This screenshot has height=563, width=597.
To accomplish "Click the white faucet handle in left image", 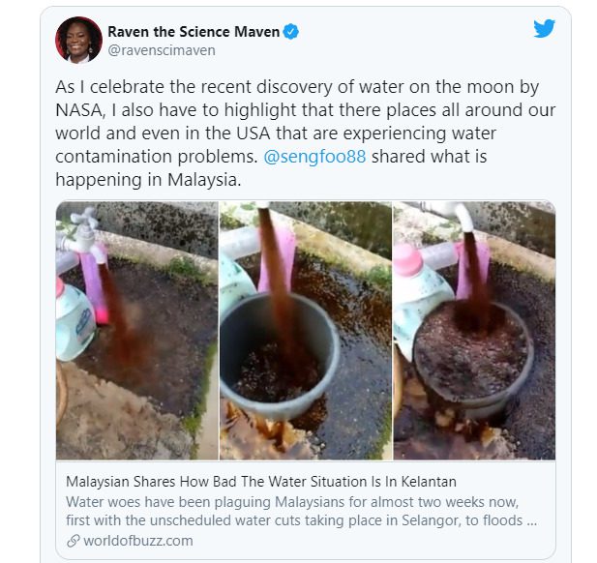I will coord(84,218).
